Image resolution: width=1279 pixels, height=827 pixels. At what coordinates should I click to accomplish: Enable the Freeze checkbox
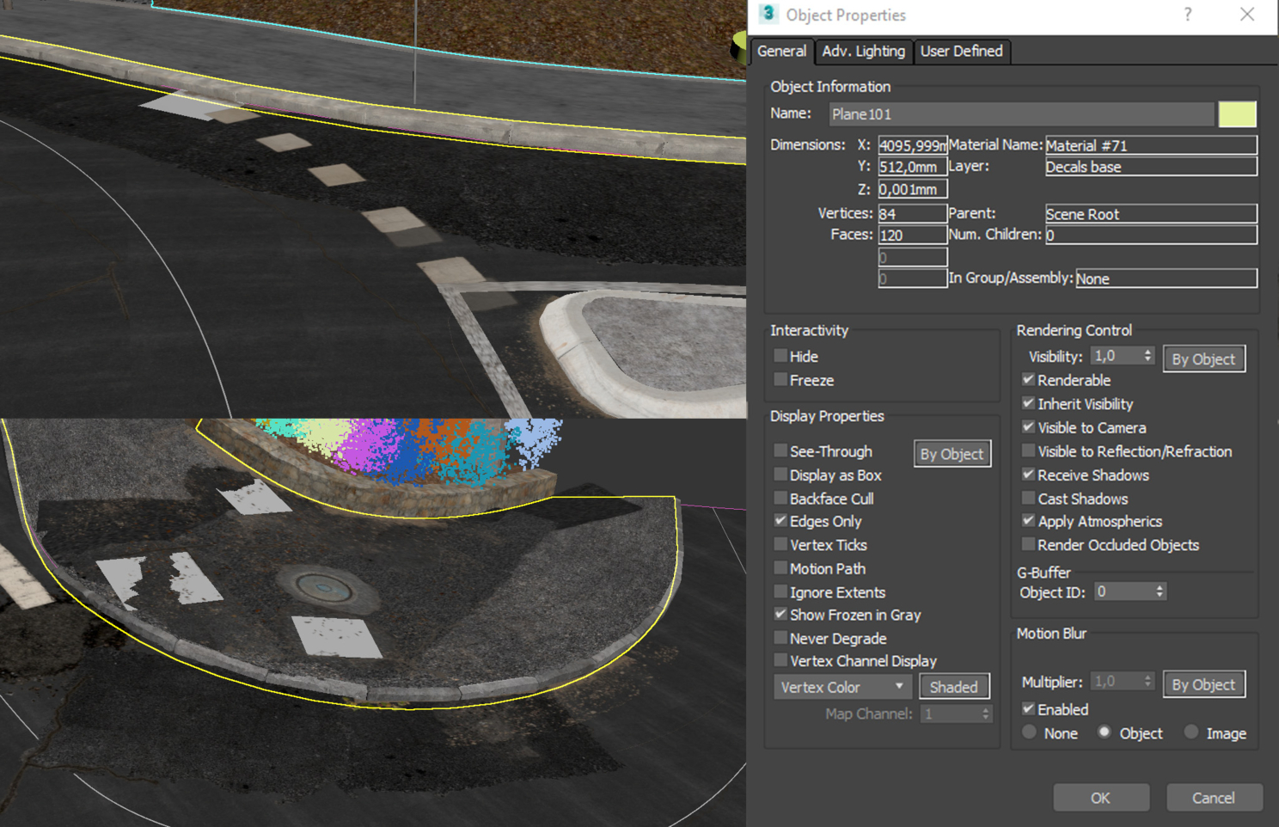[780, 380]
